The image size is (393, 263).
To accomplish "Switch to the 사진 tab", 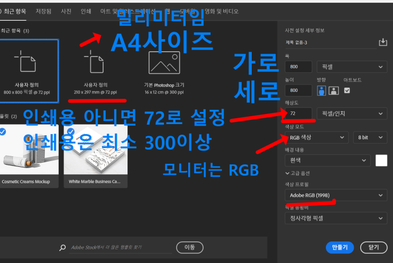I will tap(66, 11).
